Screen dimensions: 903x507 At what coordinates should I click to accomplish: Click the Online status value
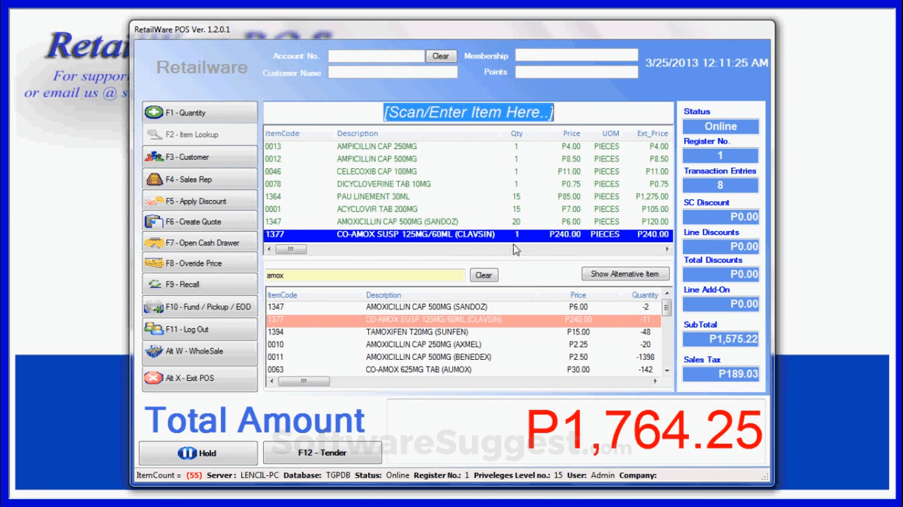(x=721, y=126)
